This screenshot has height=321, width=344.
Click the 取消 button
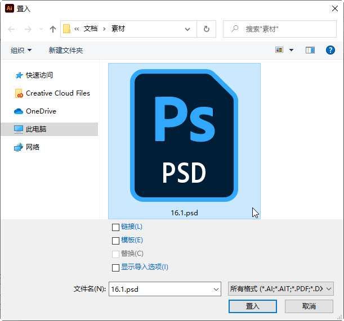(x=309, y=306)
